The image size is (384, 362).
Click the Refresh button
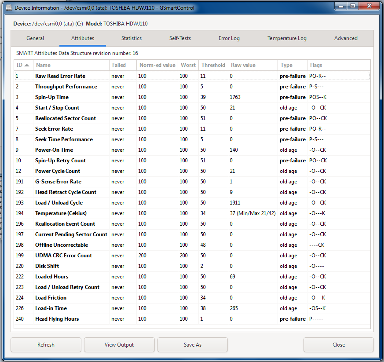[x=46, y=344]
